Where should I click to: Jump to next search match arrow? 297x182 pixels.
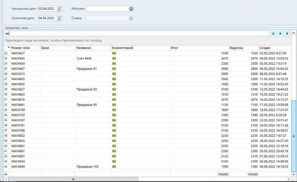280,33
